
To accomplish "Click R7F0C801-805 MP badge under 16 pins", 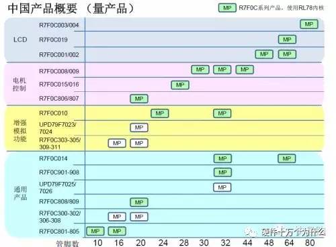I will coord(117,231).
